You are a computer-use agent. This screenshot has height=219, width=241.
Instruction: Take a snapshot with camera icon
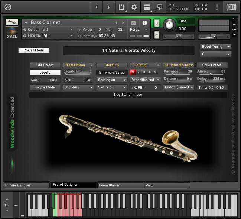pyautogui.click(x=133, y=23)
